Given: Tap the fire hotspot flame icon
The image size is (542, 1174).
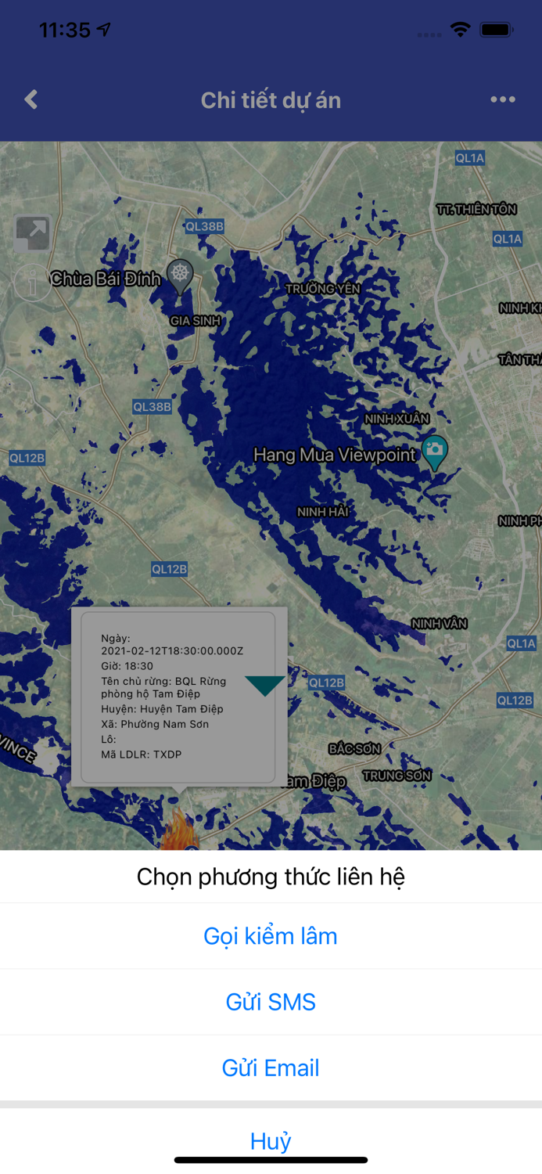Looking at the screenshot, I should pyautogui.click(x=178, y=830).
